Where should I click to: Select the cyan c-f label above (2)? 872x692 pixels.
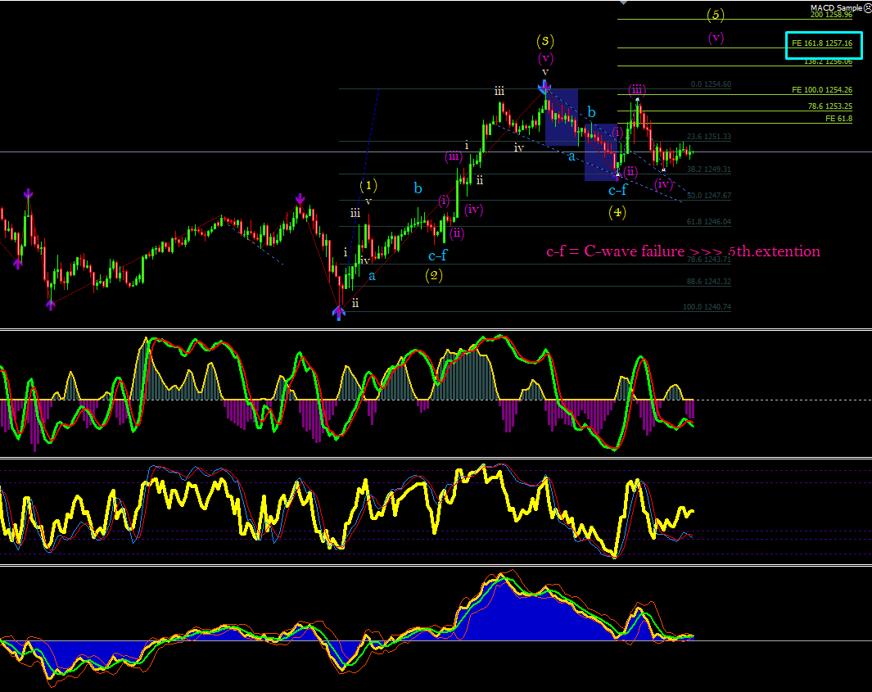(x=438, y=256)
